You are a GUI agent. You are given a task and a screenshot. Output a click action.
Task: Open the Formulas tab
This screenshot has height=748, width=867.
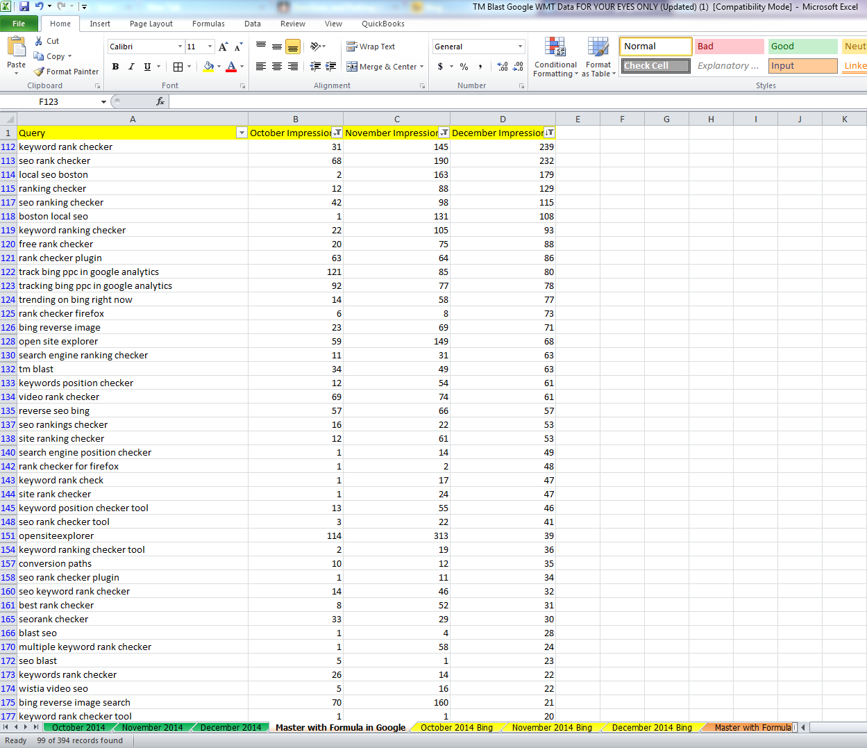coord(208,24)
